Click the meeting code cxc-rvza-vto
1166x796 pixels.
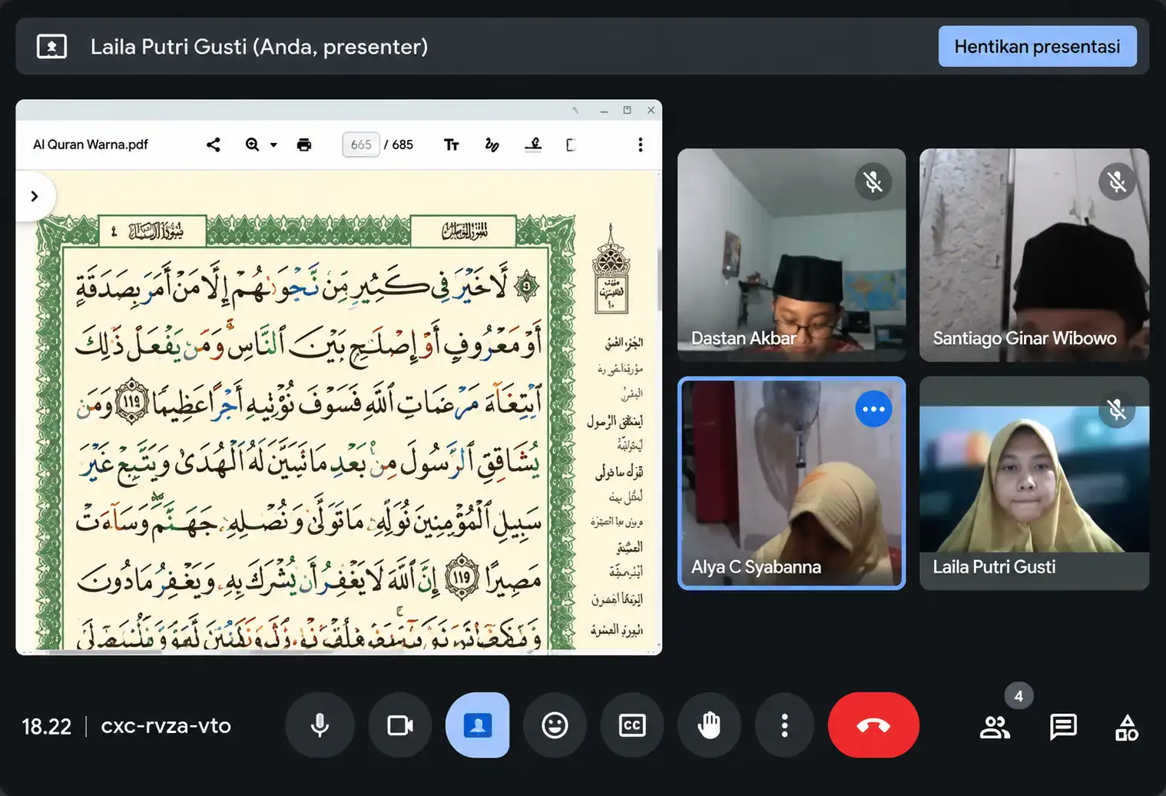(x=166, y=726)
